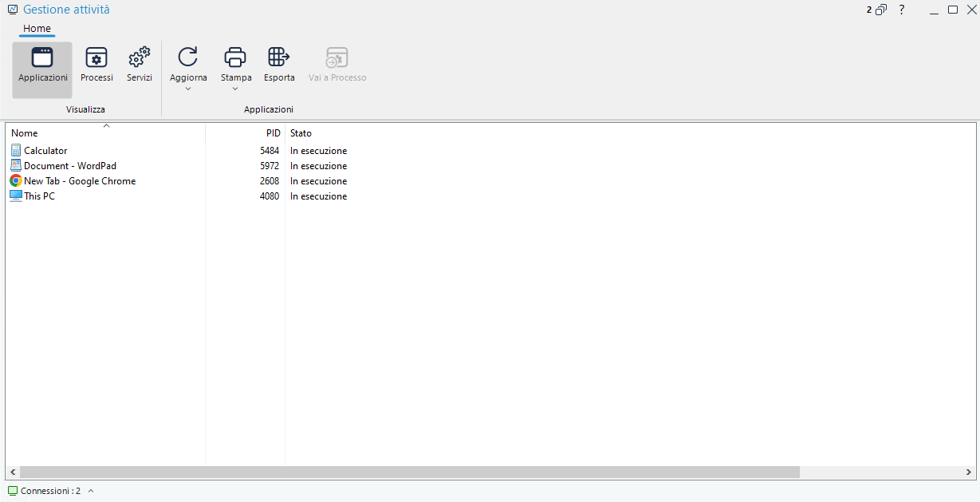
Task: Open the Servizi view
Action: (x=139, y=58)
